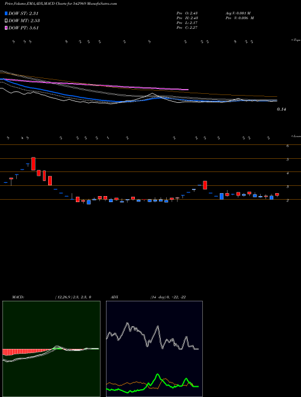This screenshot has height=397, width=301.
Task: Select the chart title mentioning MunafaSutra.com
Action: (61, 4)
